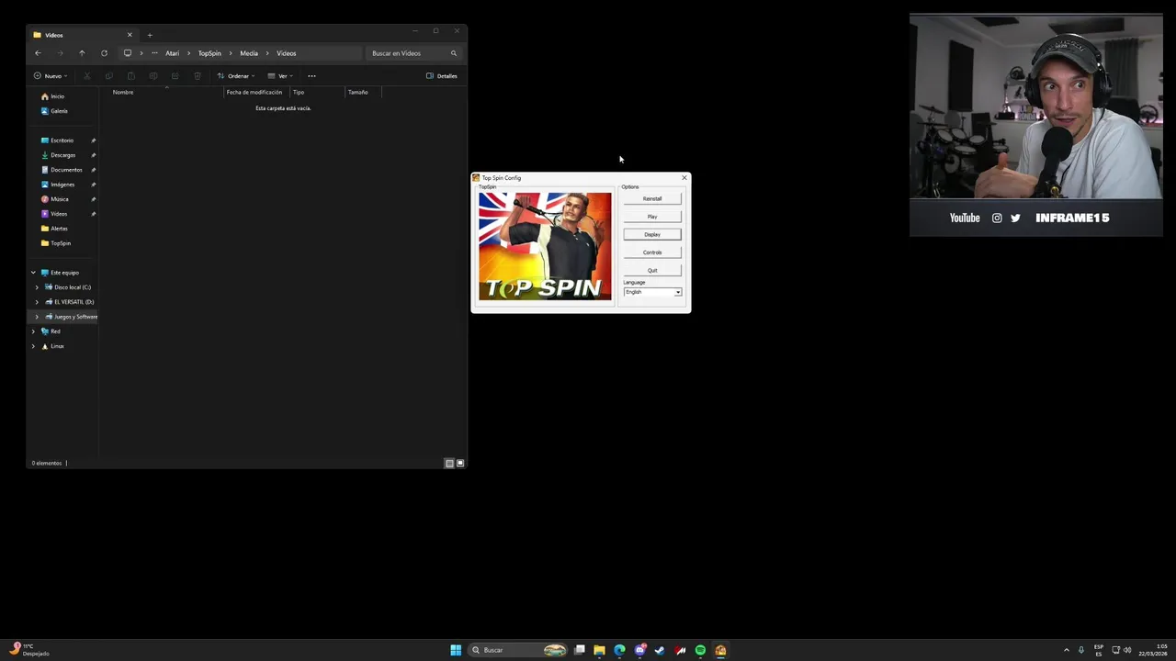1176x661 pixels.
Task: Expand EL VERSATIL (D:) drive node
Action: (x=37, y=302)
